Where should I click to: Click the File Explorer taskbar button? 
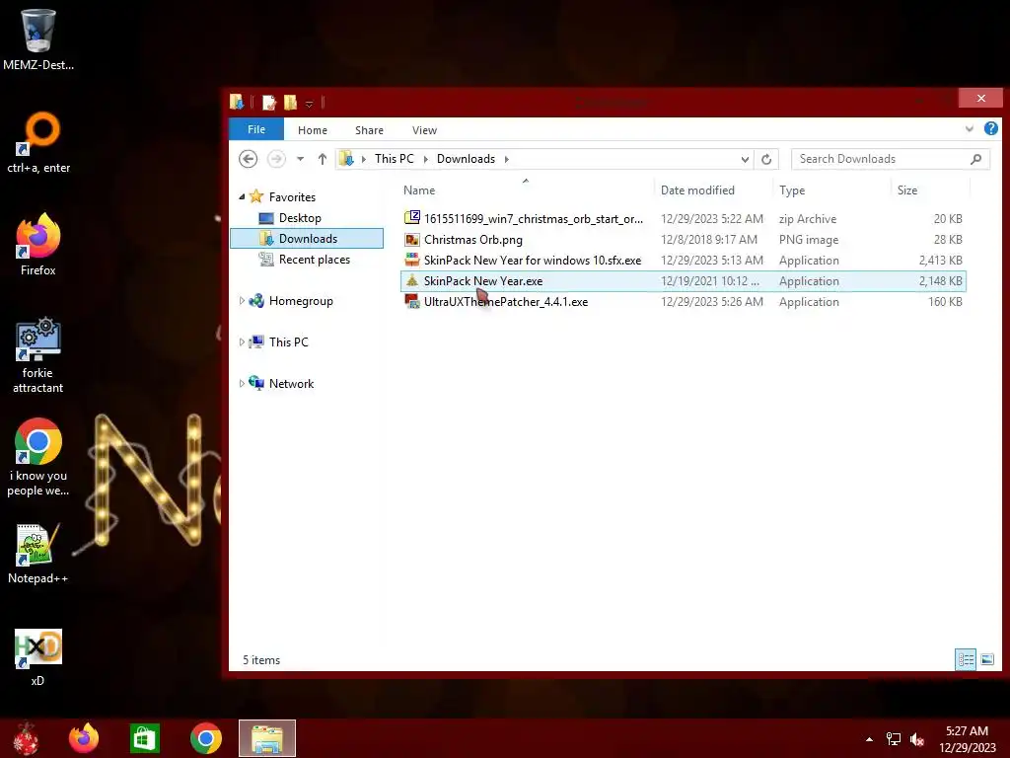(x=267, y=738)
